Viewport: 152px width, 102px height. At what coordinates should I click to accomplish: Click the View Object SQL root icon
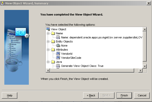(48, 29)
